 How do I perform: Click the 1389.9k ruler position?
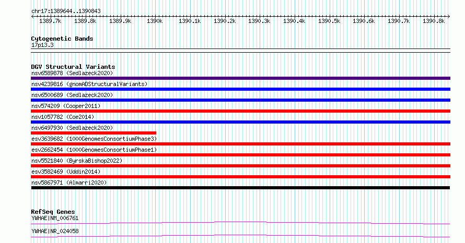tap(120, 21)
